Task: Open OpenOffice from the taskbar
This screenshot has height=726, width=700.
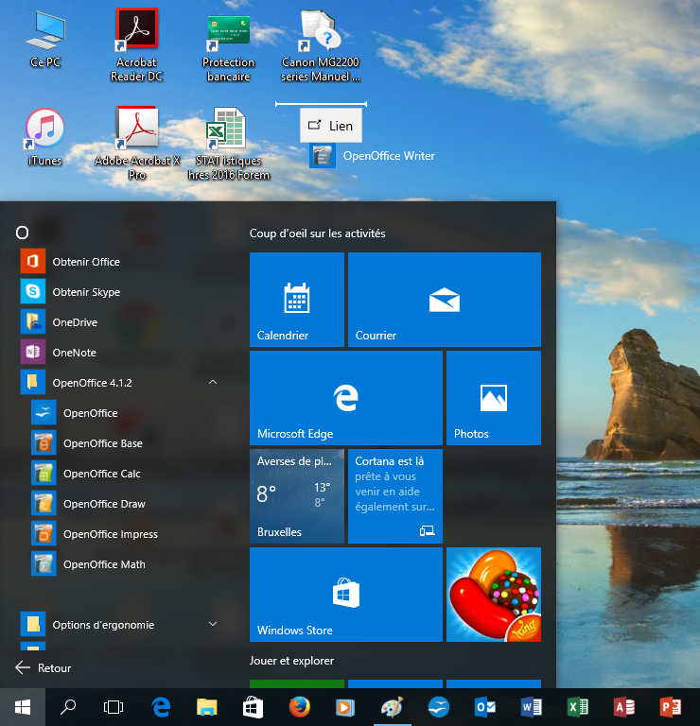Action: tap(438, 707)
